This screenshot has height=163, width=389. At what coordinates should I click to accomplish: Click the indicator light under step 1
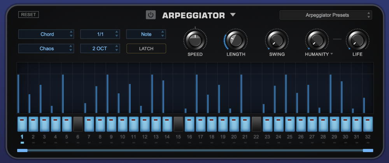click(22, 143)
